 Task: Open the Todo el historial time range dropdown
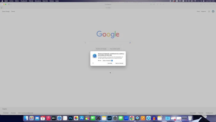(x=107, y=61)
